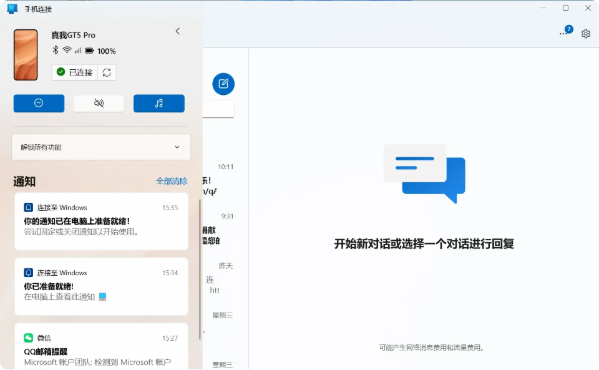Click the notifications panel scrollbar
Image resolution: width=599 pixels, height=370 pixels.
pos(200,268)
